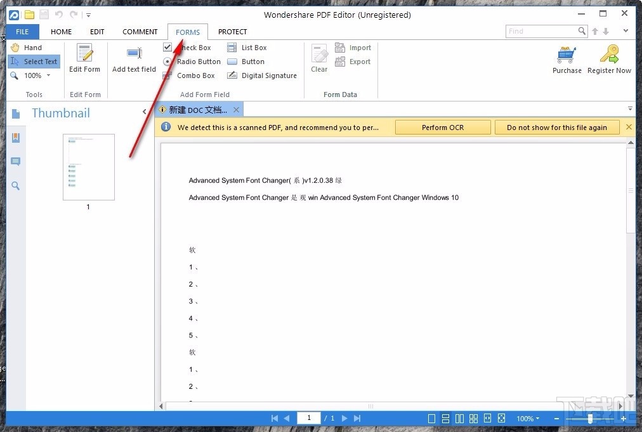Switch to single page view
Image resolution: width=642 pixels, height=432 pixels.
click(x=431, y=419)
